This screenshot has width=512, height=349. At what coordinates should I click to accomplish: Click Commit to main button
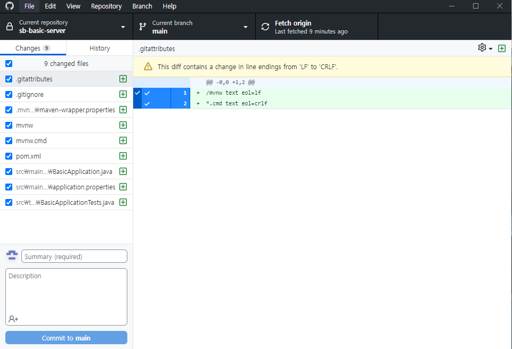point(66,338)
